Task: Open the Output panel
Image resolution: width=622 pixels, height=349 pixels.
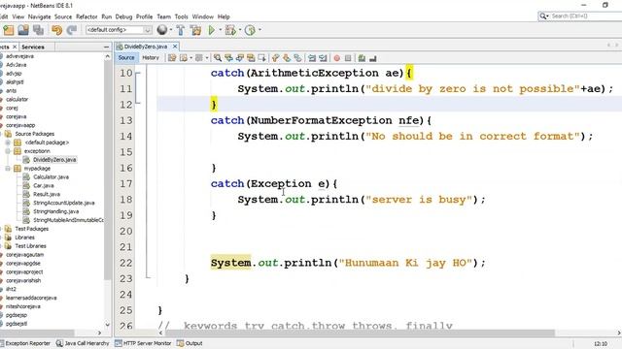Action: click(190, 343)
